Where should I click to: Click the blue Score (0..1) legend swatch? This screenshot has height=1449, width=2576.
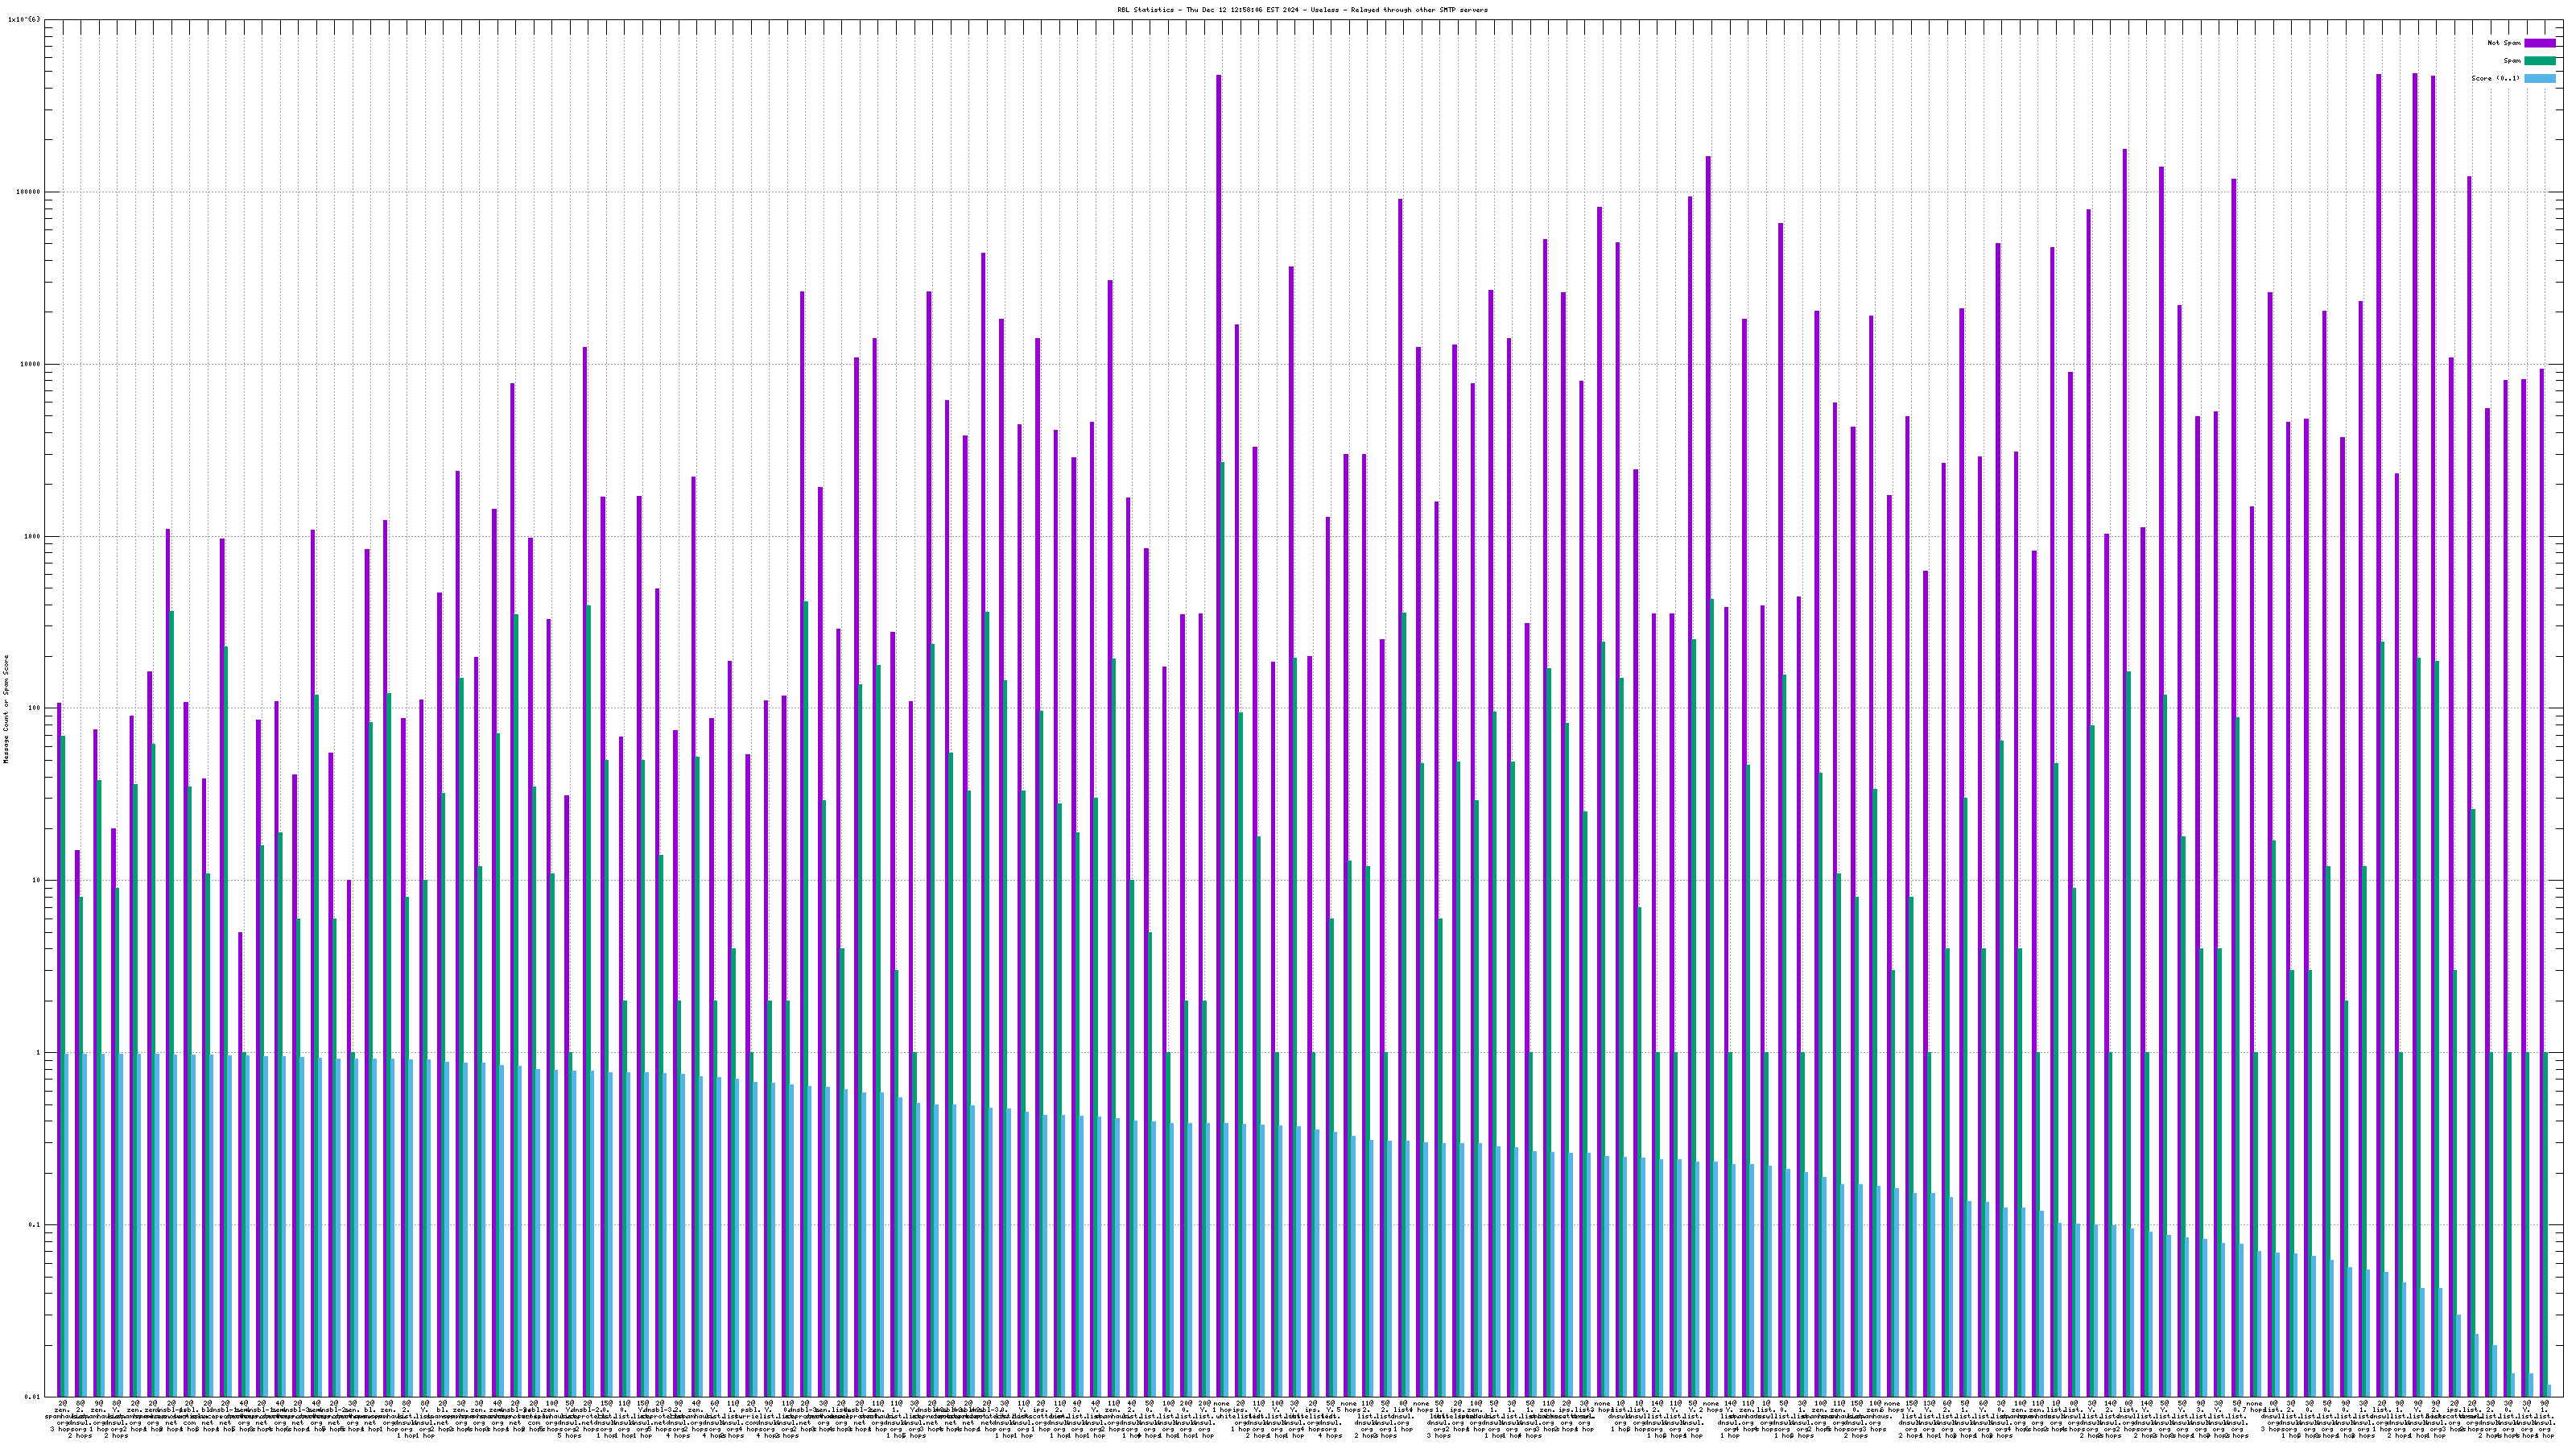(x=2539, y=78)
